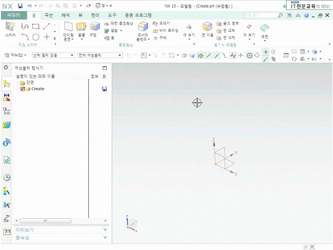Choose Delete Face (면 삭제)
The width and height of the screenshot is (333, 250).
pyautogui.click(x=226, y=38)
